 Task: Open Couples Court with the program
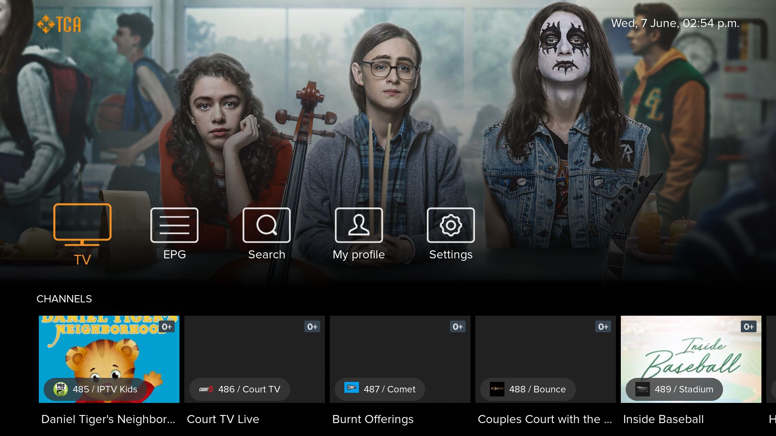pos(545,419)
